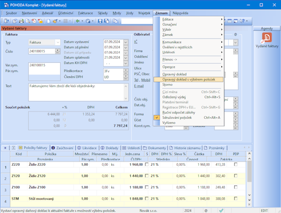
Task: Click the E-mail link label
Action: (x=139, y=86)
